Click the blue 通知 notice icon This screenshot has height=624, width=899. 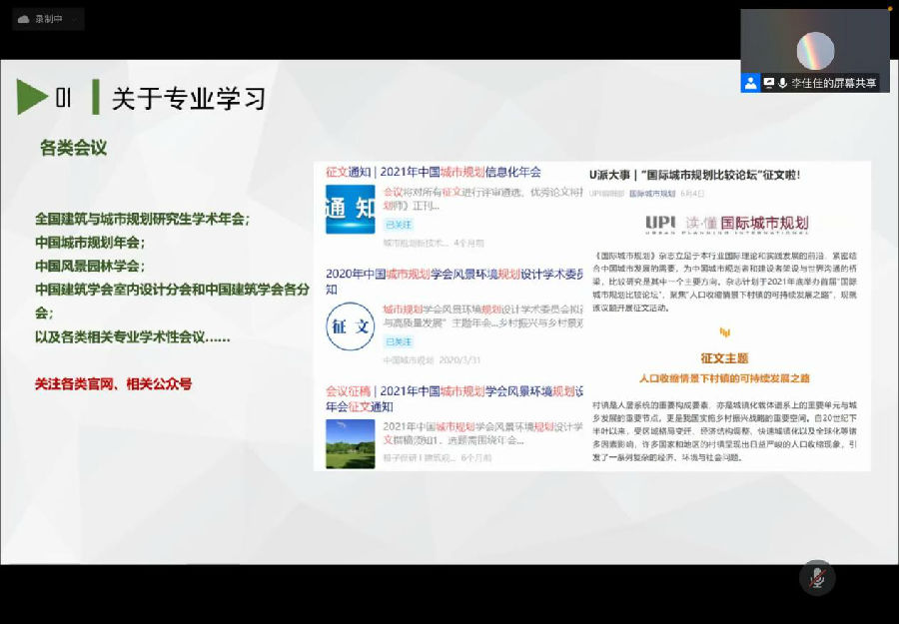click(349, 210)
